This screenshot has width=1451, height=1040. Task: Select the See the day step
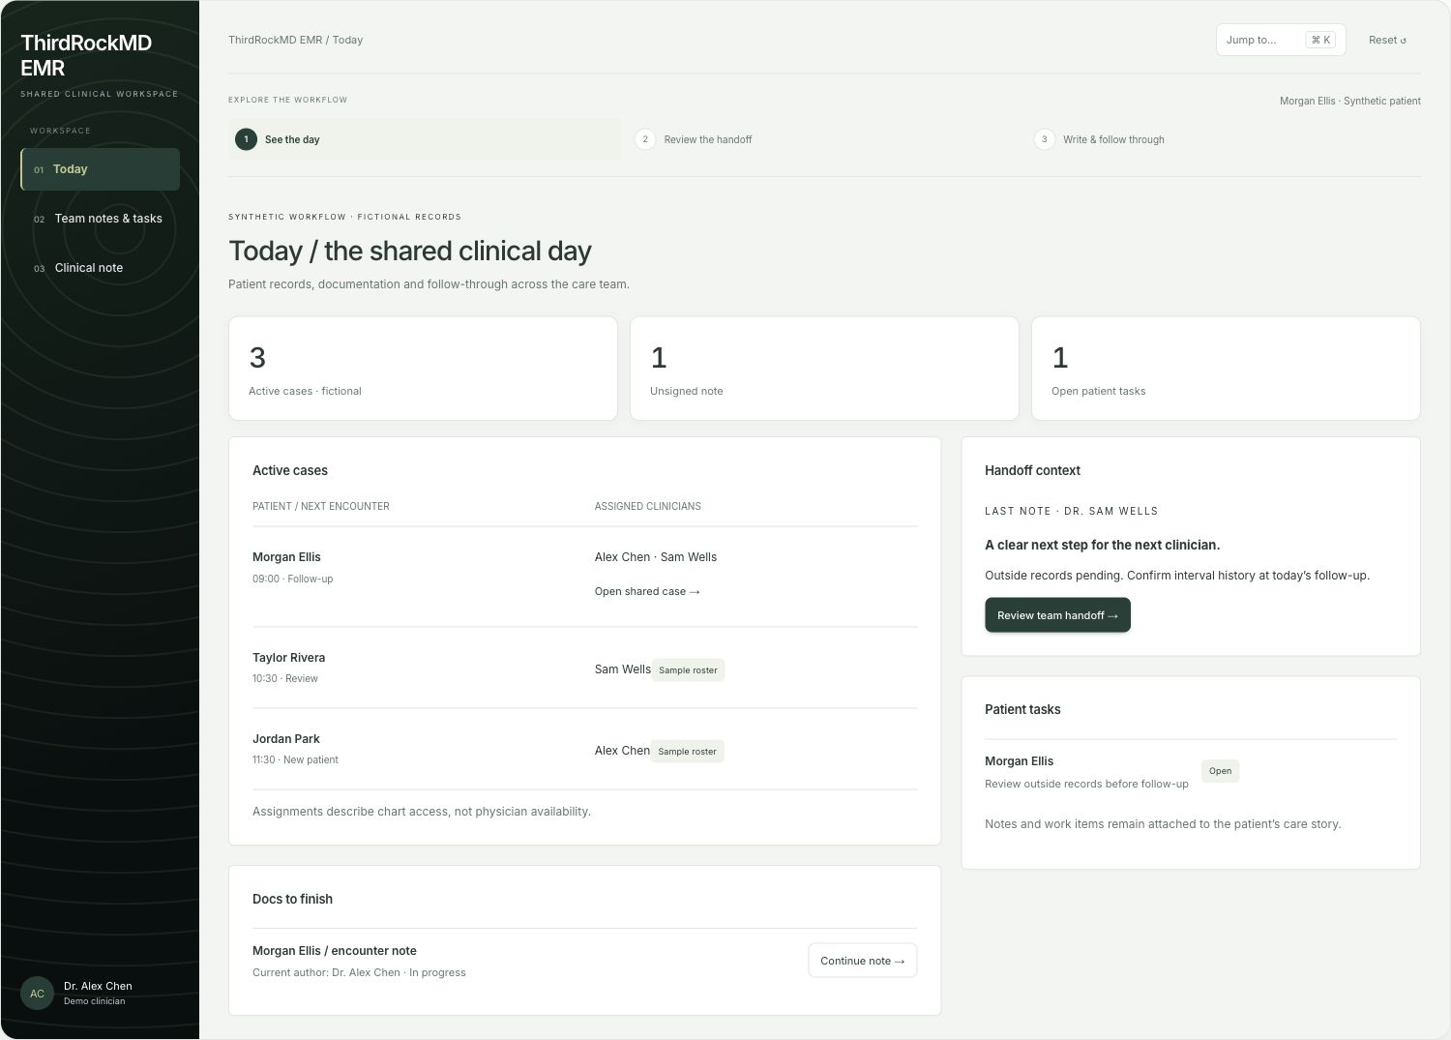coord(425,139)
